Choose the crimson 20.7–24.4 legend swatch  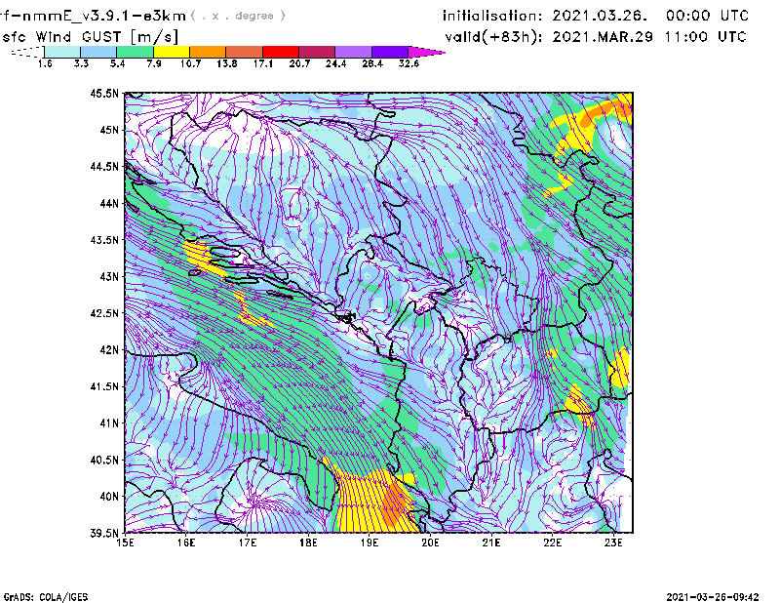317,52
